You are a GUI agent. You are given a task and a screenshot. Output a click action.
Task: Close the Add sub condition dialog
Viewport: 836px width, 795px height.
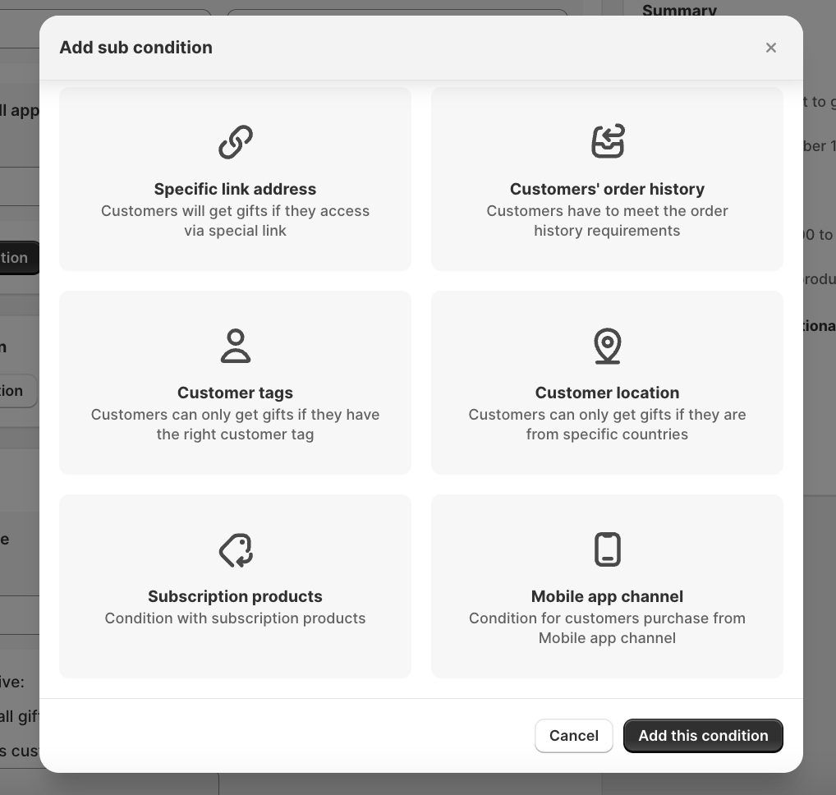tap(770, 48)
